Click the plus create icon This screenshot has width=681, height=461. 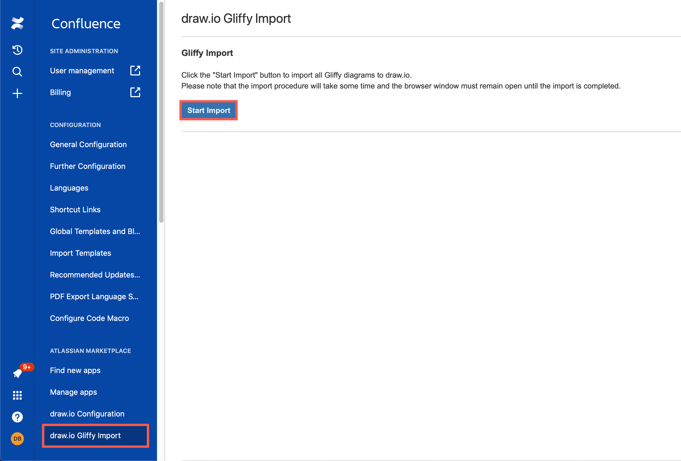17,93
